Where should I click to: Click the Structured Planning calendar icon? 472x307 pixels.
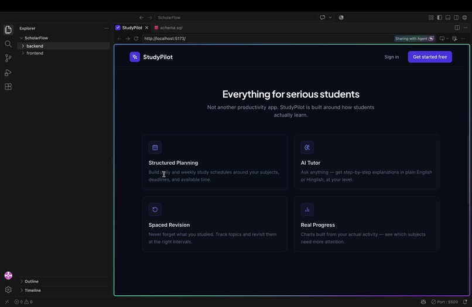tap(155, 147)
